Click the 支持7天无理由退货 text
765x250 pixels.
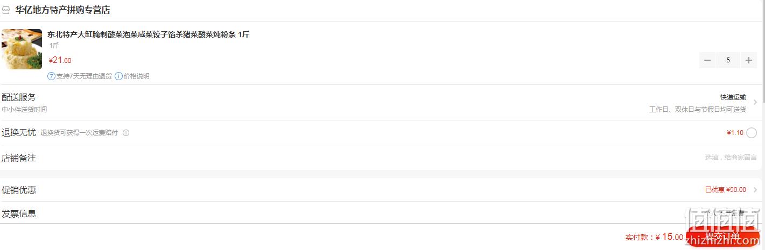click(84, 76)
